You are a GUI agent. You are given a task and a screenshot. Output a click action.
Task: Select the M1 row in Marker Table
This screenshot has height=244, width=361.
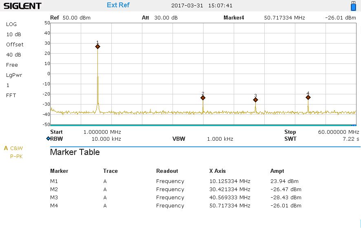[55, 181]
